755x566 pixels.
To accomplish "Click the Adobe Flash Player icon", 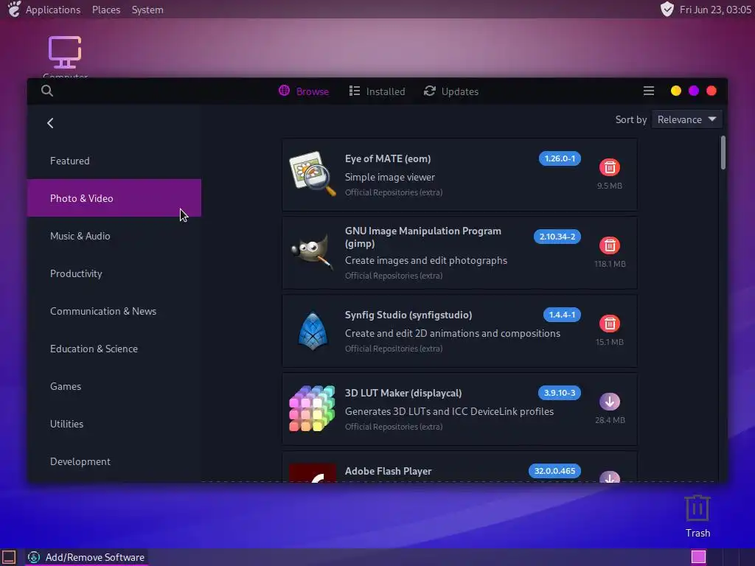I will [313, 473].
